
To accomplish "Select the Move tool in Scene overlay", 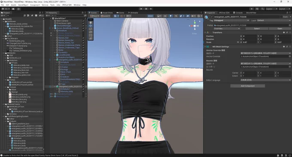I will click(91, 26).
